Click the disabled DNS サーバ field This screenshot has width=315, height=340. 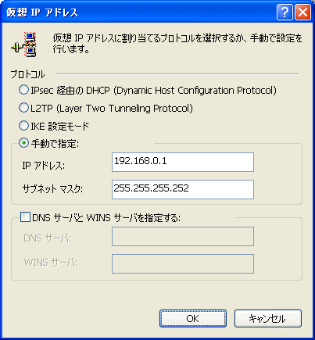click(x=183, y=236)
